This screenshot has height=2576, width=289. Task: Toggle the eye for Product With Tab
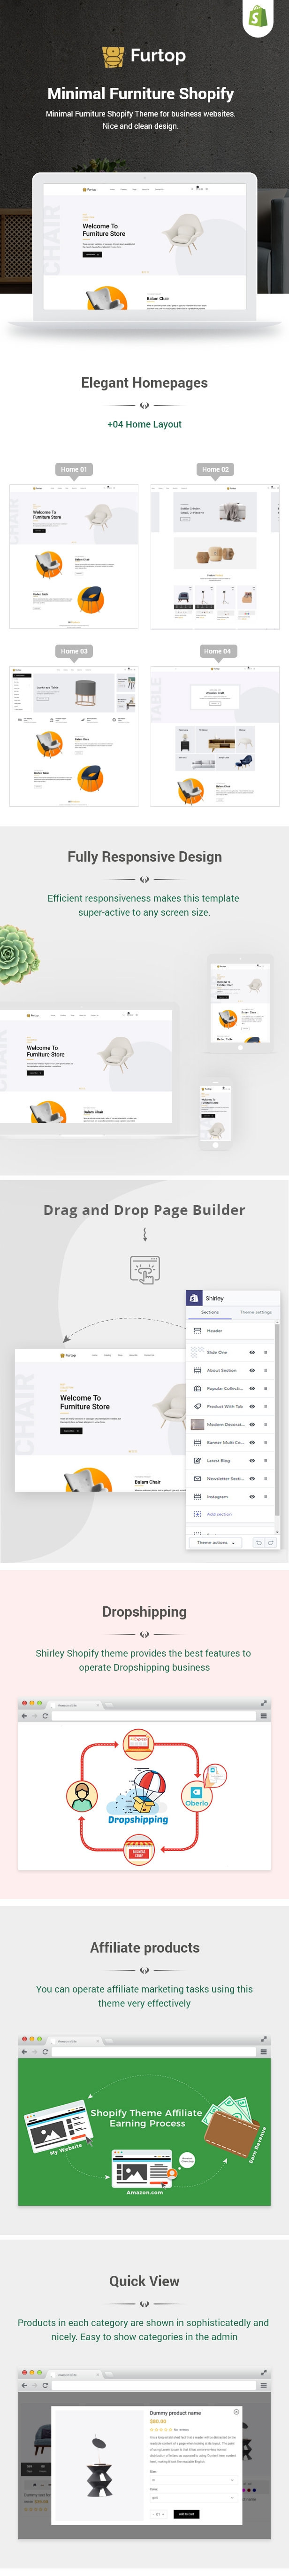tap(252, 1406)
